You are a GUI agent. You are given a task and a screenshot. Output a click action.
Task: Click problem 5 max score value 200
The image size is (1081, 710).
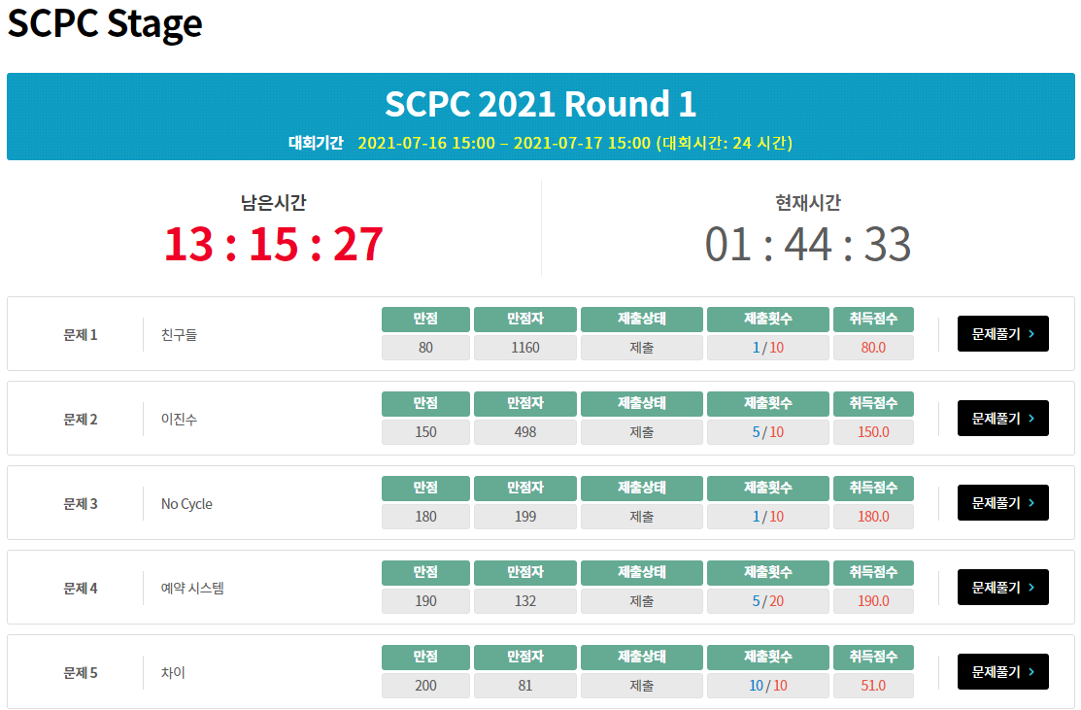426,685
